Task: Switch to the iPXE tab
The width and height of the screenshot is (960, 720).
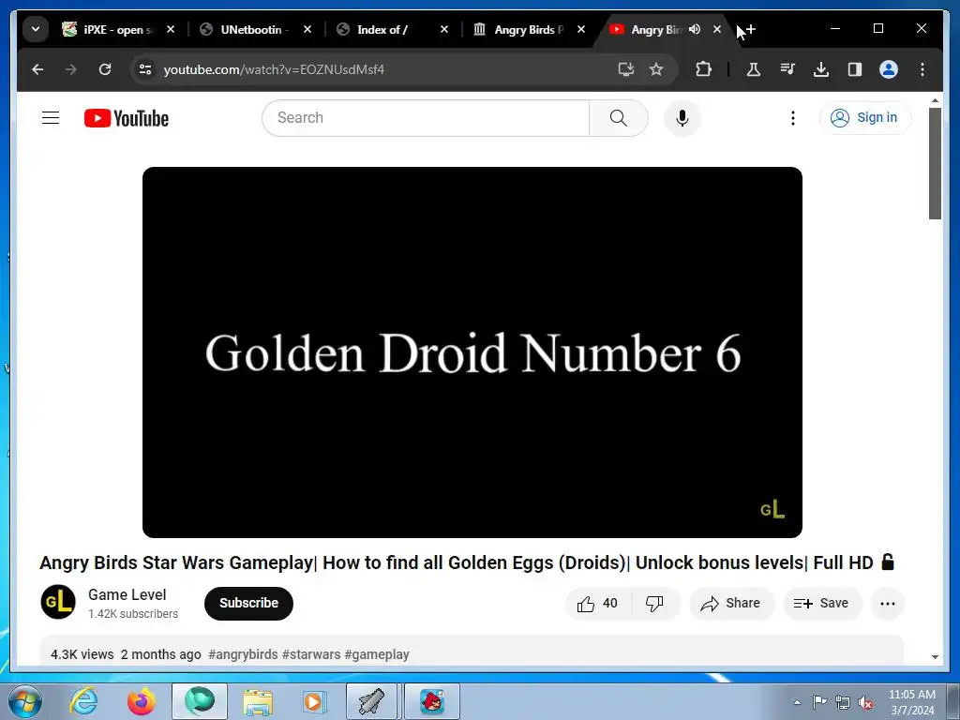Action: tap(118, 29)
